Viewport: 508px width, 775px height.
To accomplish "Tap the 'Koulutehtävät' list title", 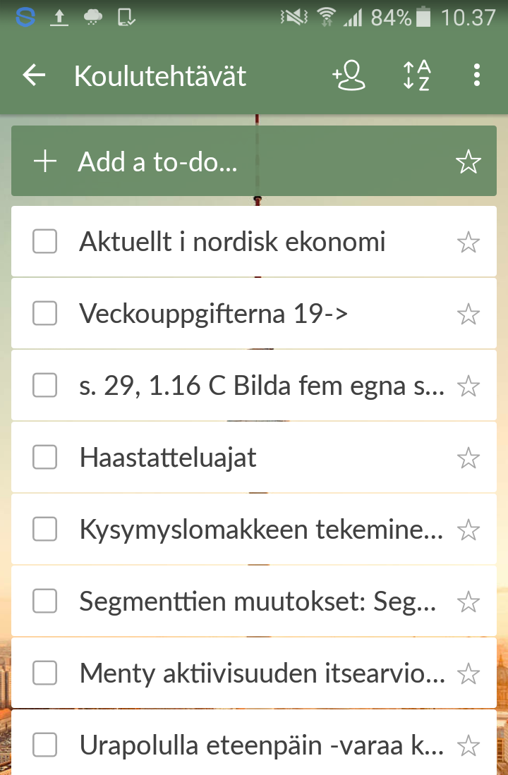I will (x=160, y=76).
